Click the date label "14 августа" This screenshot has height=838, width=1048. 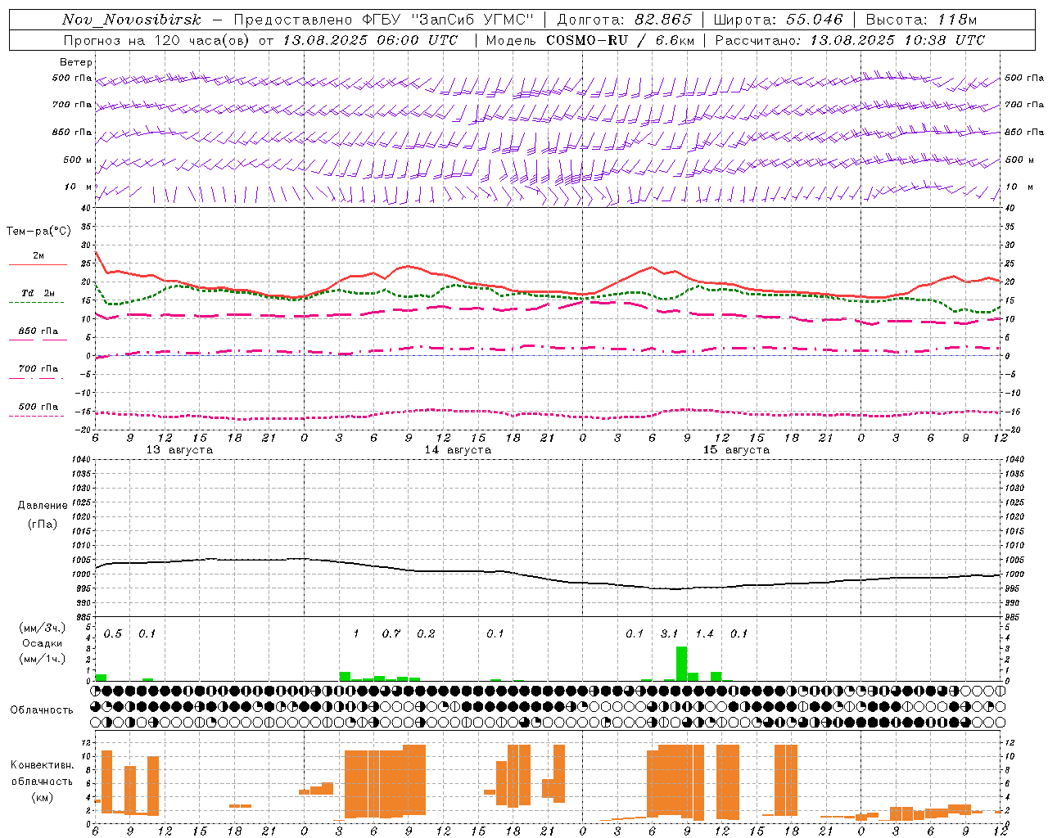[x=458, y=450]
